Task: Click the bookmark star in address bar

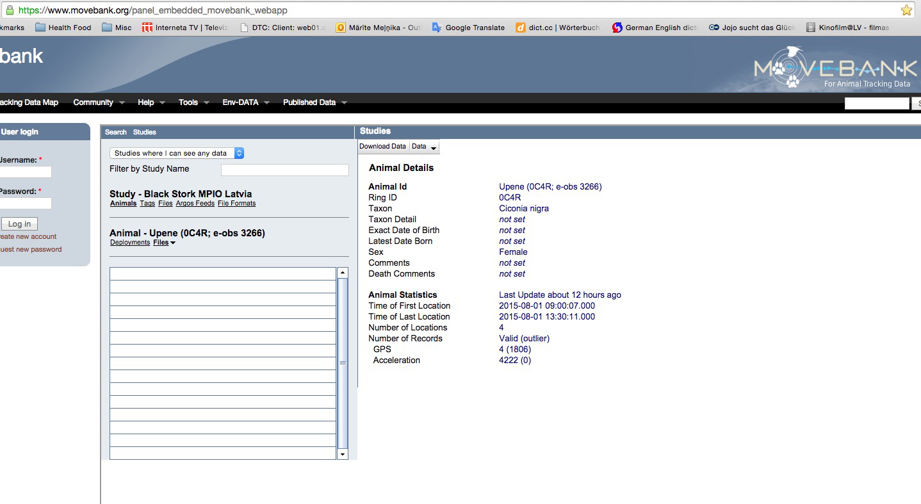Action: pyautogui.click(x=906, y=10)
